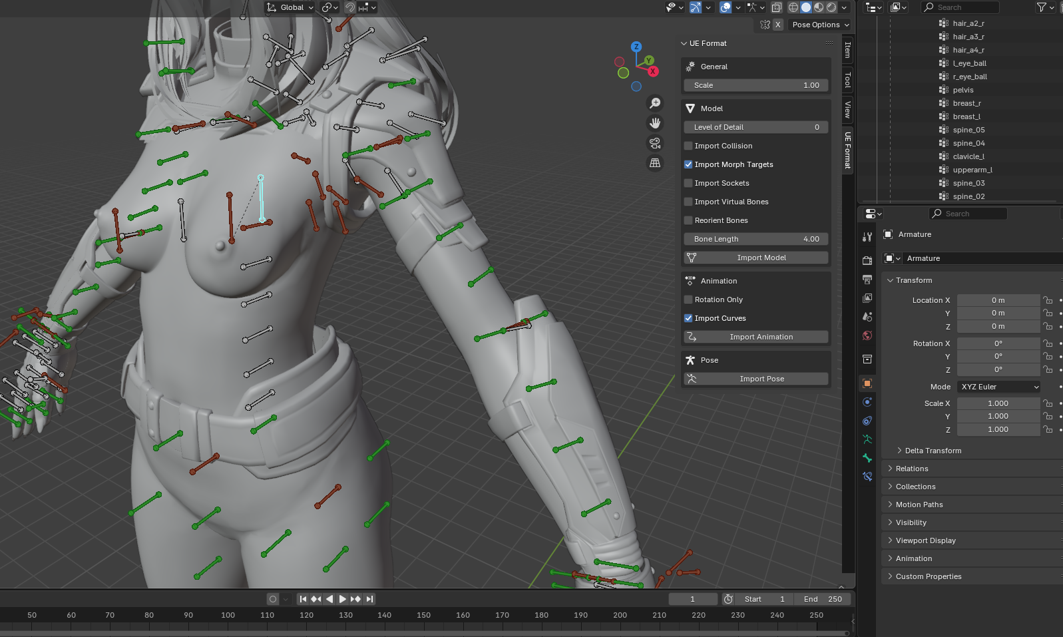
Task: Enable Rotation Only checkbox
Action: point(688,300)
